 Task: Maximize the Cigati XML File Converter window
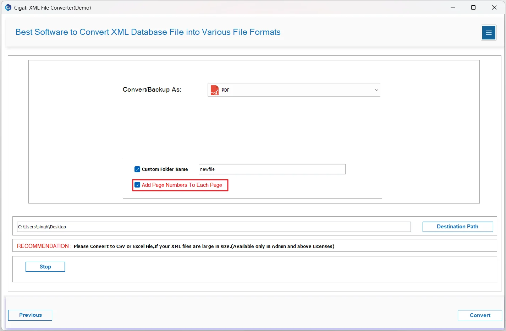473,7
